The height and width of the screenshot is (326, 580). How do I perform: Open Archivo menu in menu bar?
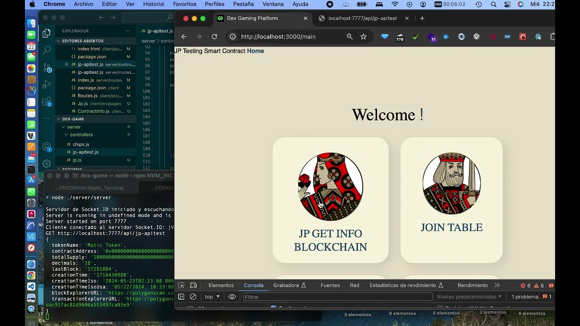[x=83, y=4]
